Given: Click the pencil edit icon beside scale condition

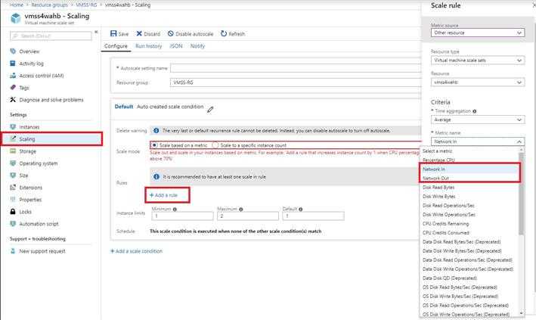Looking at the screenshot, I should 210,110.
